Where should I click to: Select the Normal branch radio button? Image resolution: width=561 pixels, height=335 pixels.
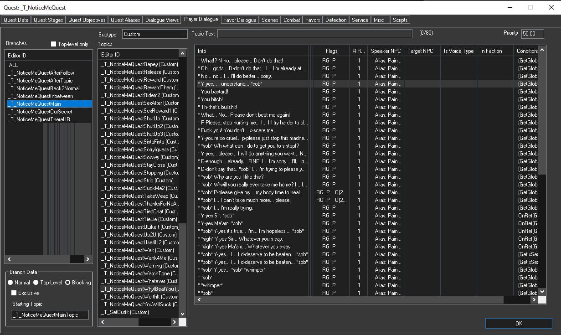10,283
